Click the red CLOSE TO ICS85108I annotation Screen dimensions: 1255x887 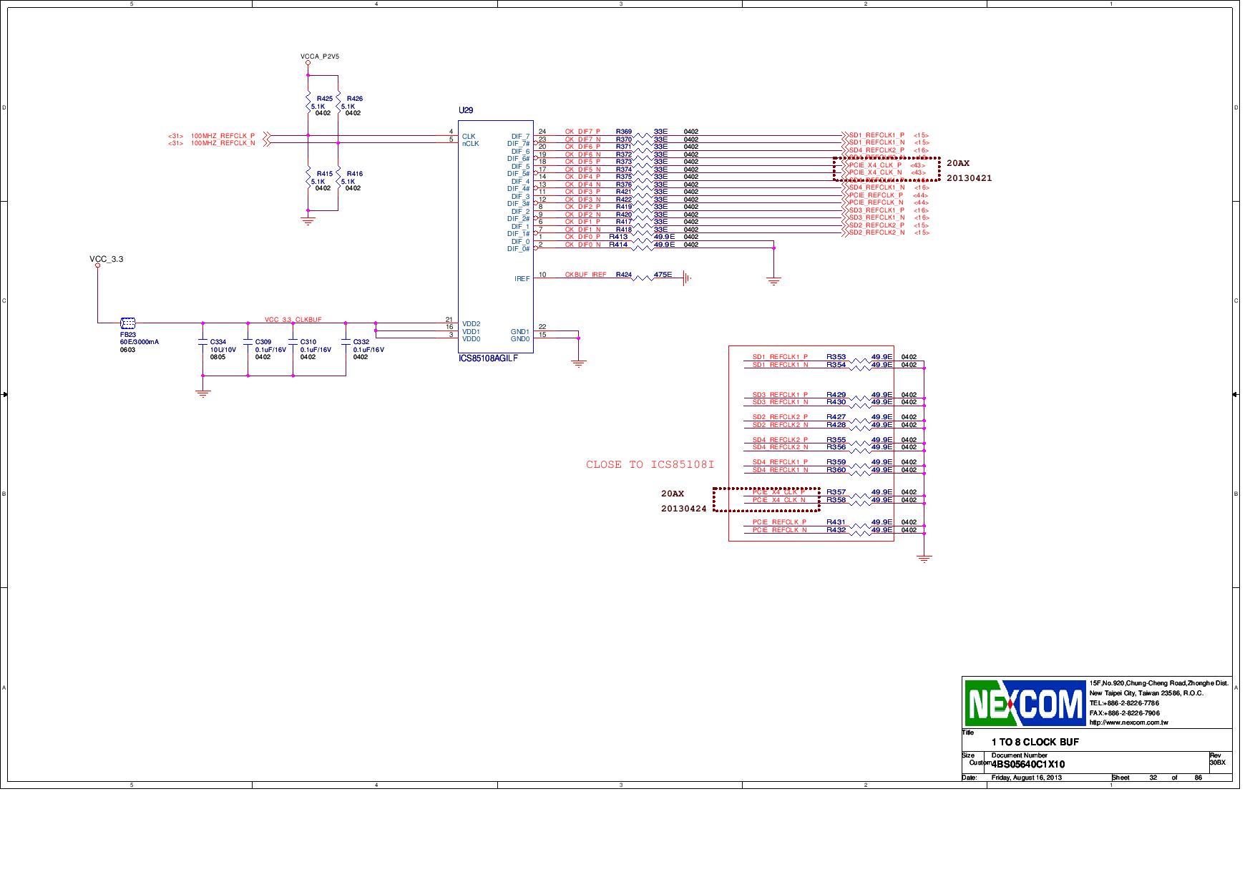649,464
